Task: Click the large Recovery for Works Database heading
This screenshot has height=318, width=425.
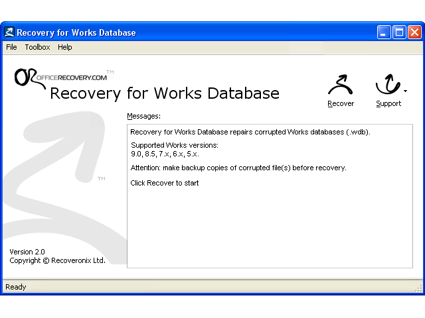Action: (x=165, y=93)
